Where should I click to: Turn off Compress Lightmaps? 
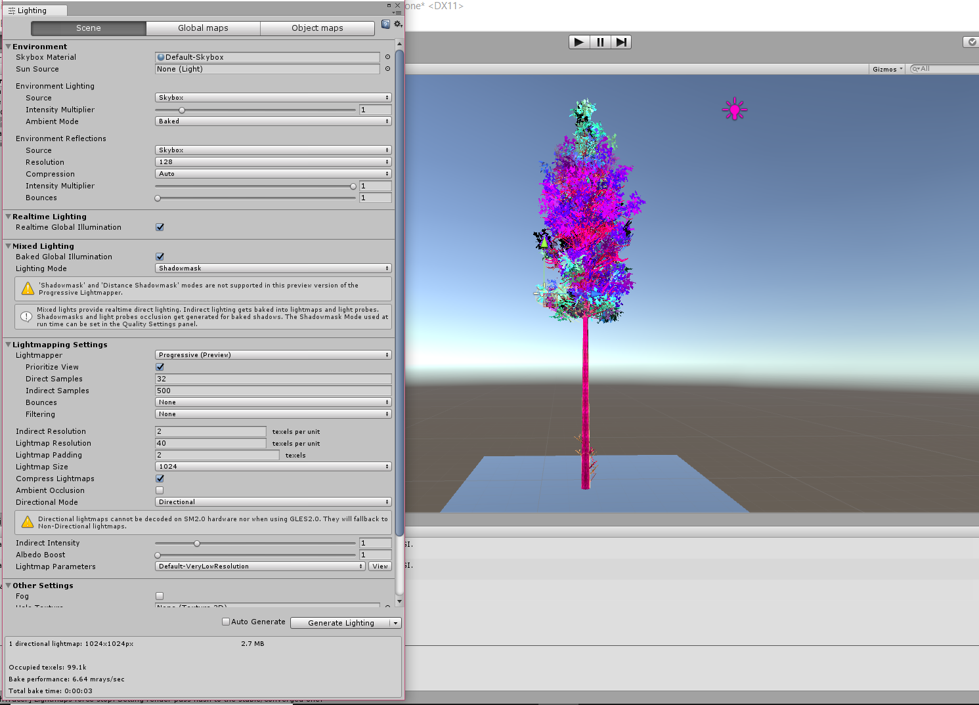[160, 479]
